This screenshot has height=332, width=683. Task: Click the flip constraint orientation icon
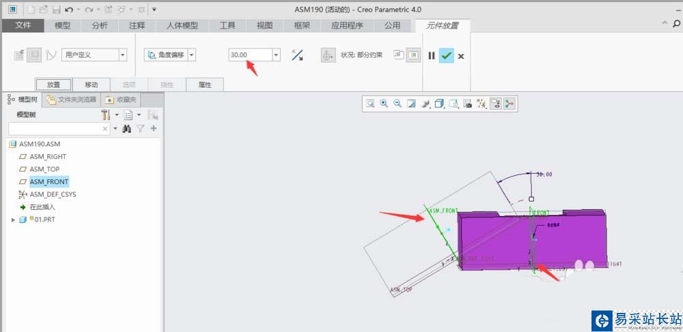coord(297,55)
